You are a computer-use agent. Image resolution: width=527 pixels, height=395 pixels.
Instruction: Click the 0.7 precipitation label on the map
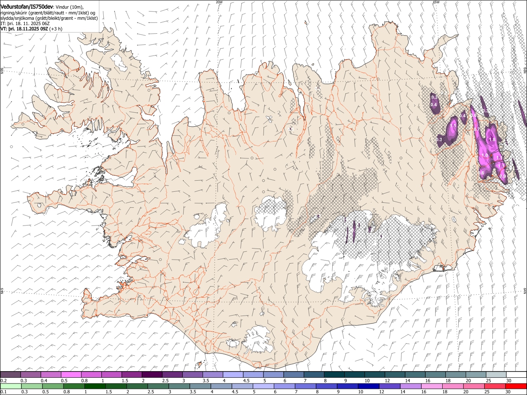[x=477, y=130]
